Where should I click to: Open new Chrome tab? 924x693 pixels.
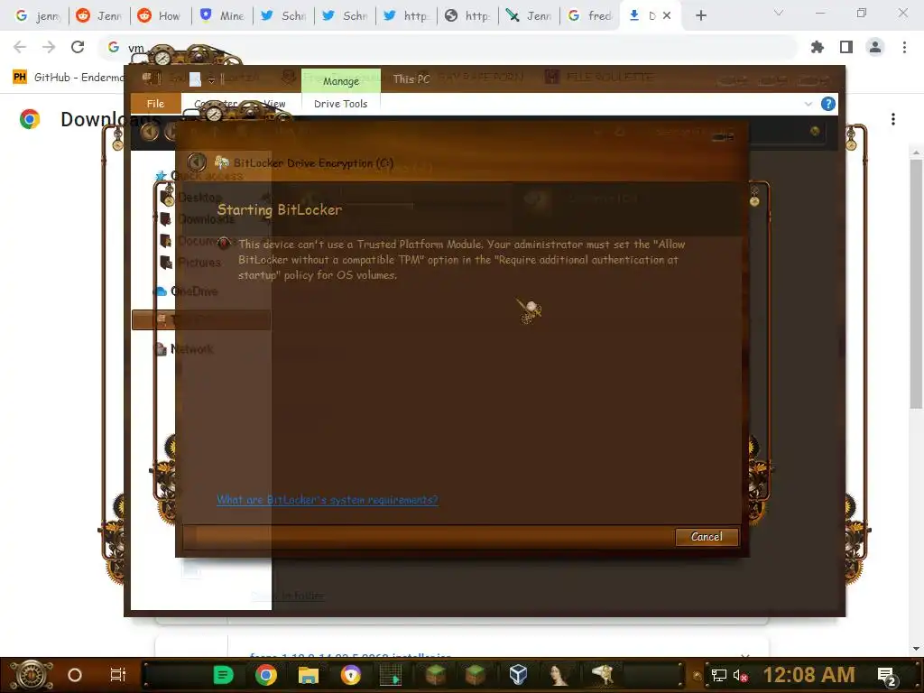pos(700,16)
